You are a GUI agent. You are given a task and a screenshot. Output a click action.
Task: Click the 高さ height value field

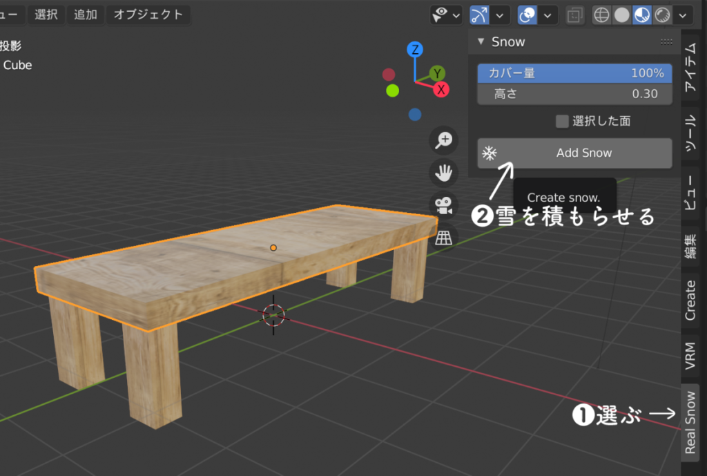[x=574, y=94]
